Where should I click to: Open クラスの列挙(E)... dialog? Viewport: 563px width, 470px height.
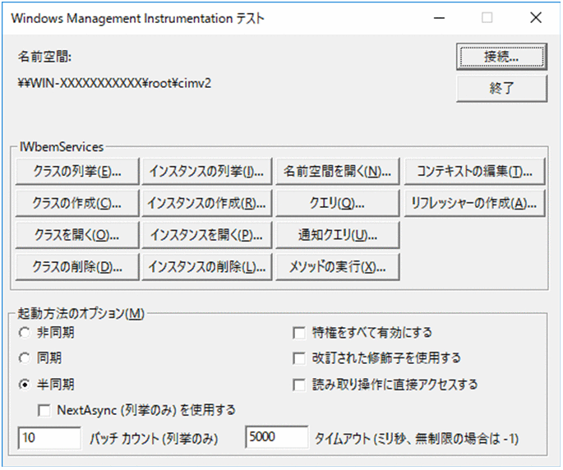coord(77,172)
